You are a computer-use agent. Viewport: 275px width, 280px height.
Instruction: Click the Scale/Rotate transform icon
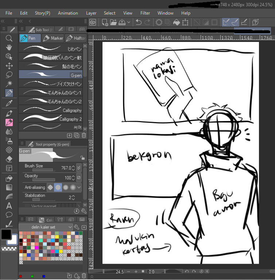(x=185, y=22)
